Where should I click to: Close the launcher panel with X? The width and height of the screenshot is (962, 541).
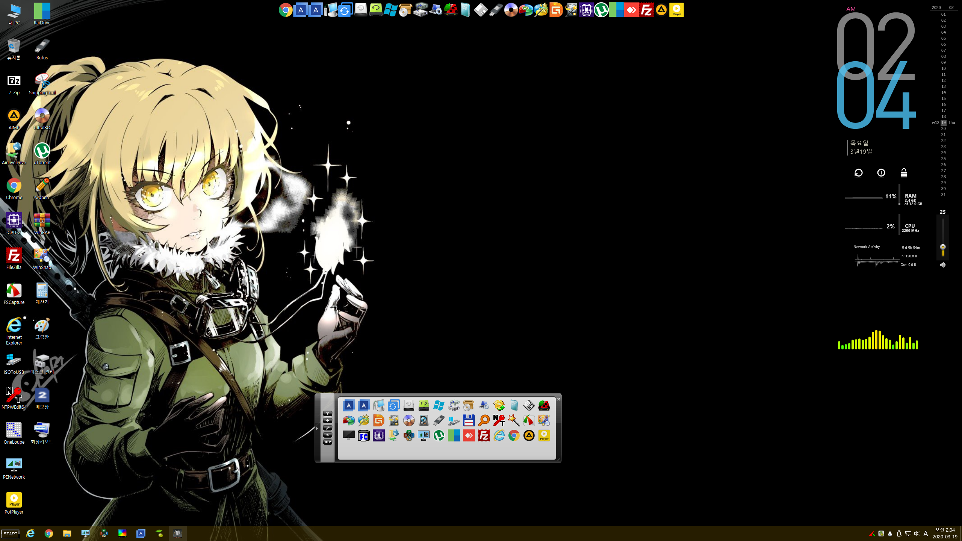pos(559,399)
